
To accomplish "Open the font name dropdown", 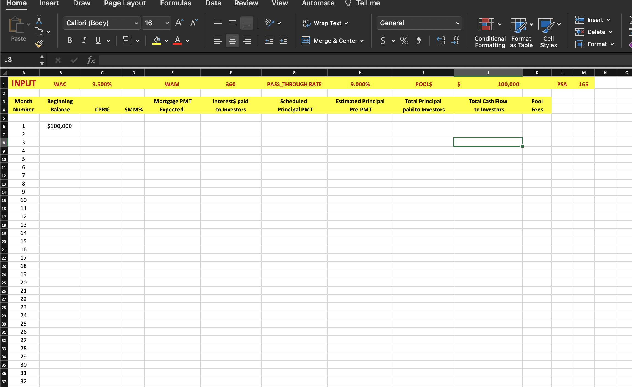I will tap(136, 23).
